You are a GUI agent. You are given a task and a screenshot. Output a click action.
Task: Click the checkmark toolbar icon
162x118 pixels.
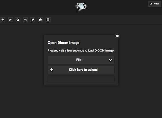[10, 20]
